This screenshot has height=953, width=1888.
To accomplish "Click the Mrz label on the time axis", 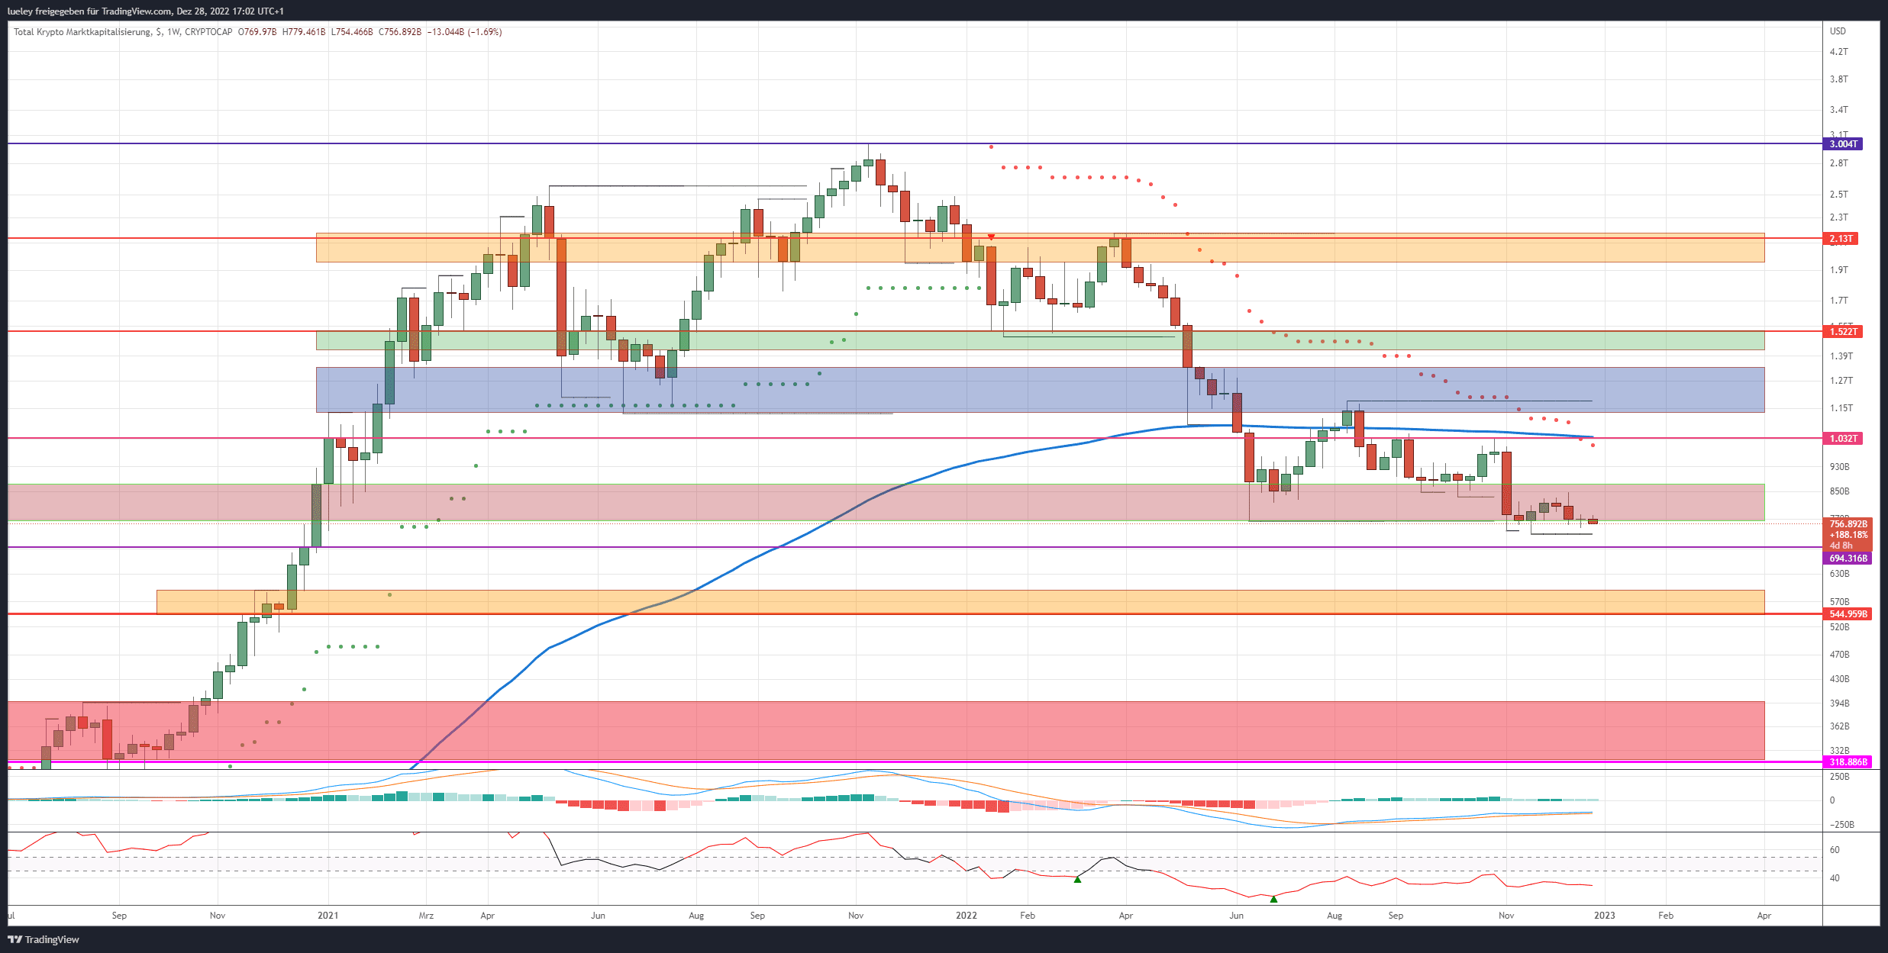I will coord(426,916).
